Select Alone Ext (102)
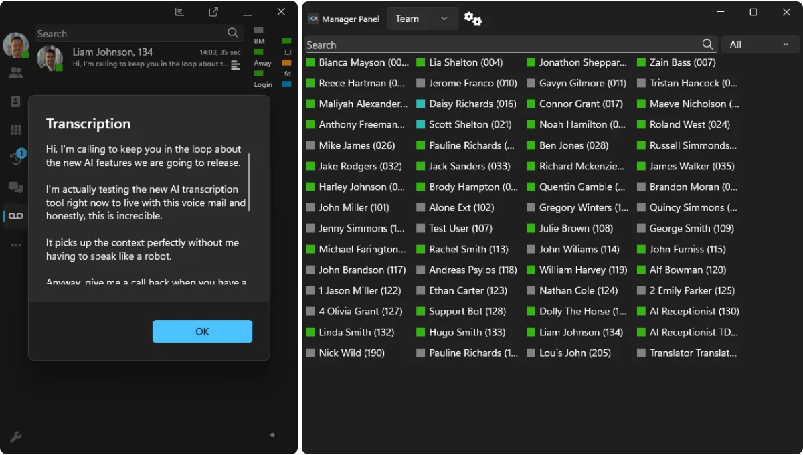The height and width of the screenshot is (455, 803). (455, 207)
